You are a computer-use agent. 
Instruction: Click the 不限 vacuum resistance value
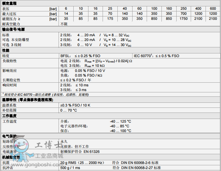pos(64,24)
